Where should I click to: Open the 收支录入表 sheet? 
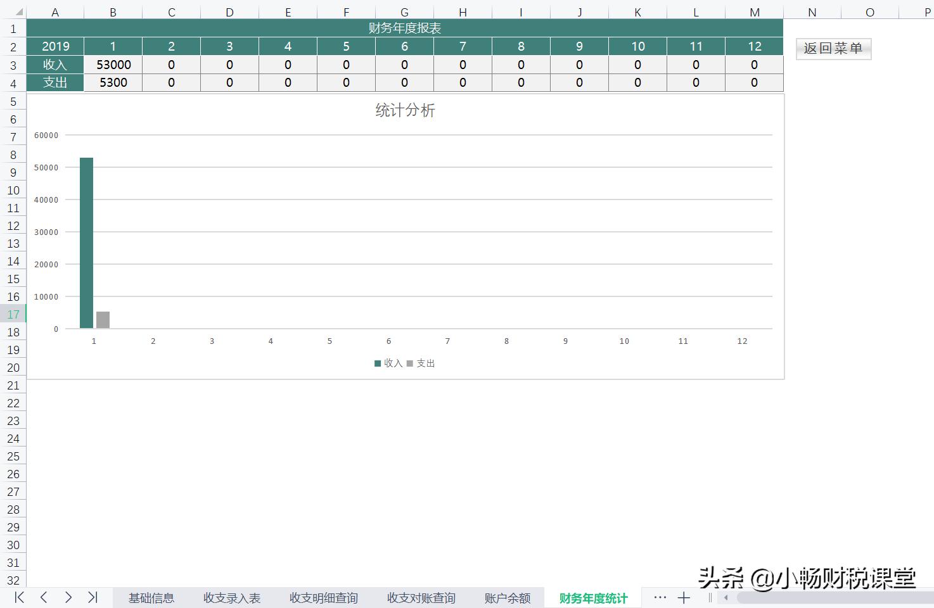point(232,597)
